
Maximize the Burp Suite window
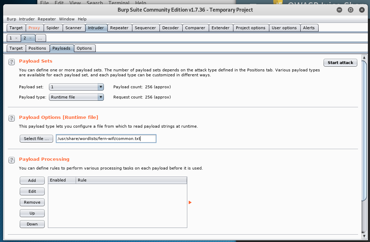[351, 10]
